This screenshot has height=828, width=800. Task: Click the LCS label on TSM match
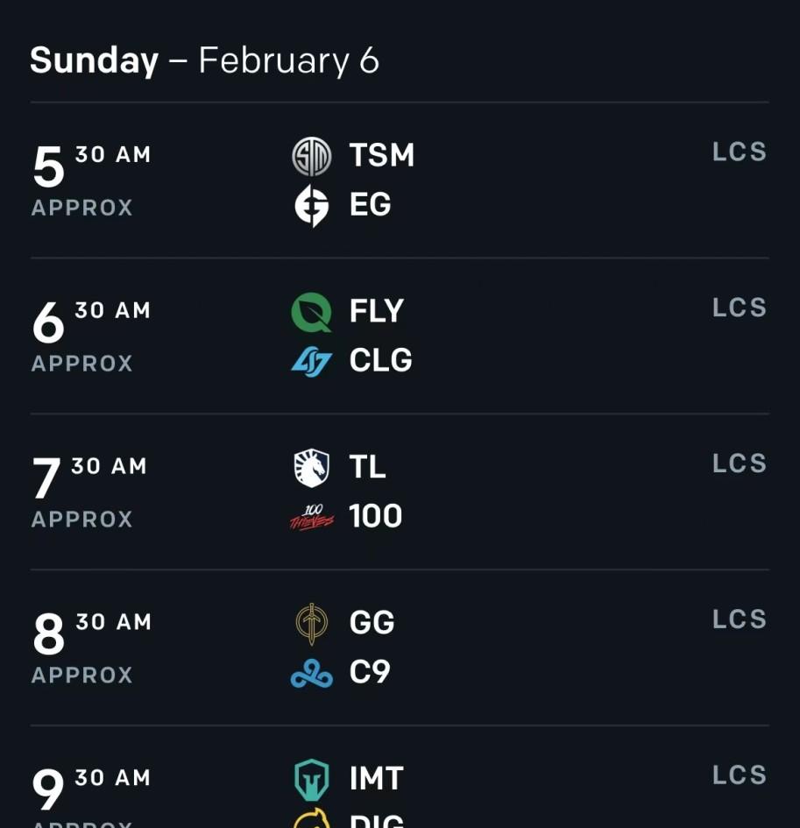pyautogui.click(x=740, y=152)
